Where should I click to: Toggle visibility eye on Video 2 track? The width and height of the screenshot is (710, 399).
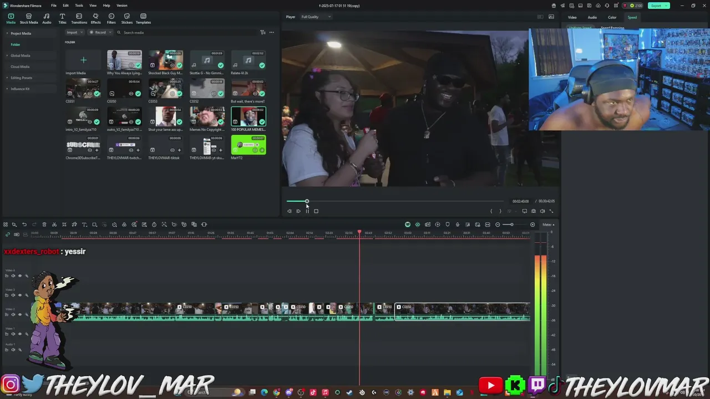pyautogui.click(x=20, y=314)
